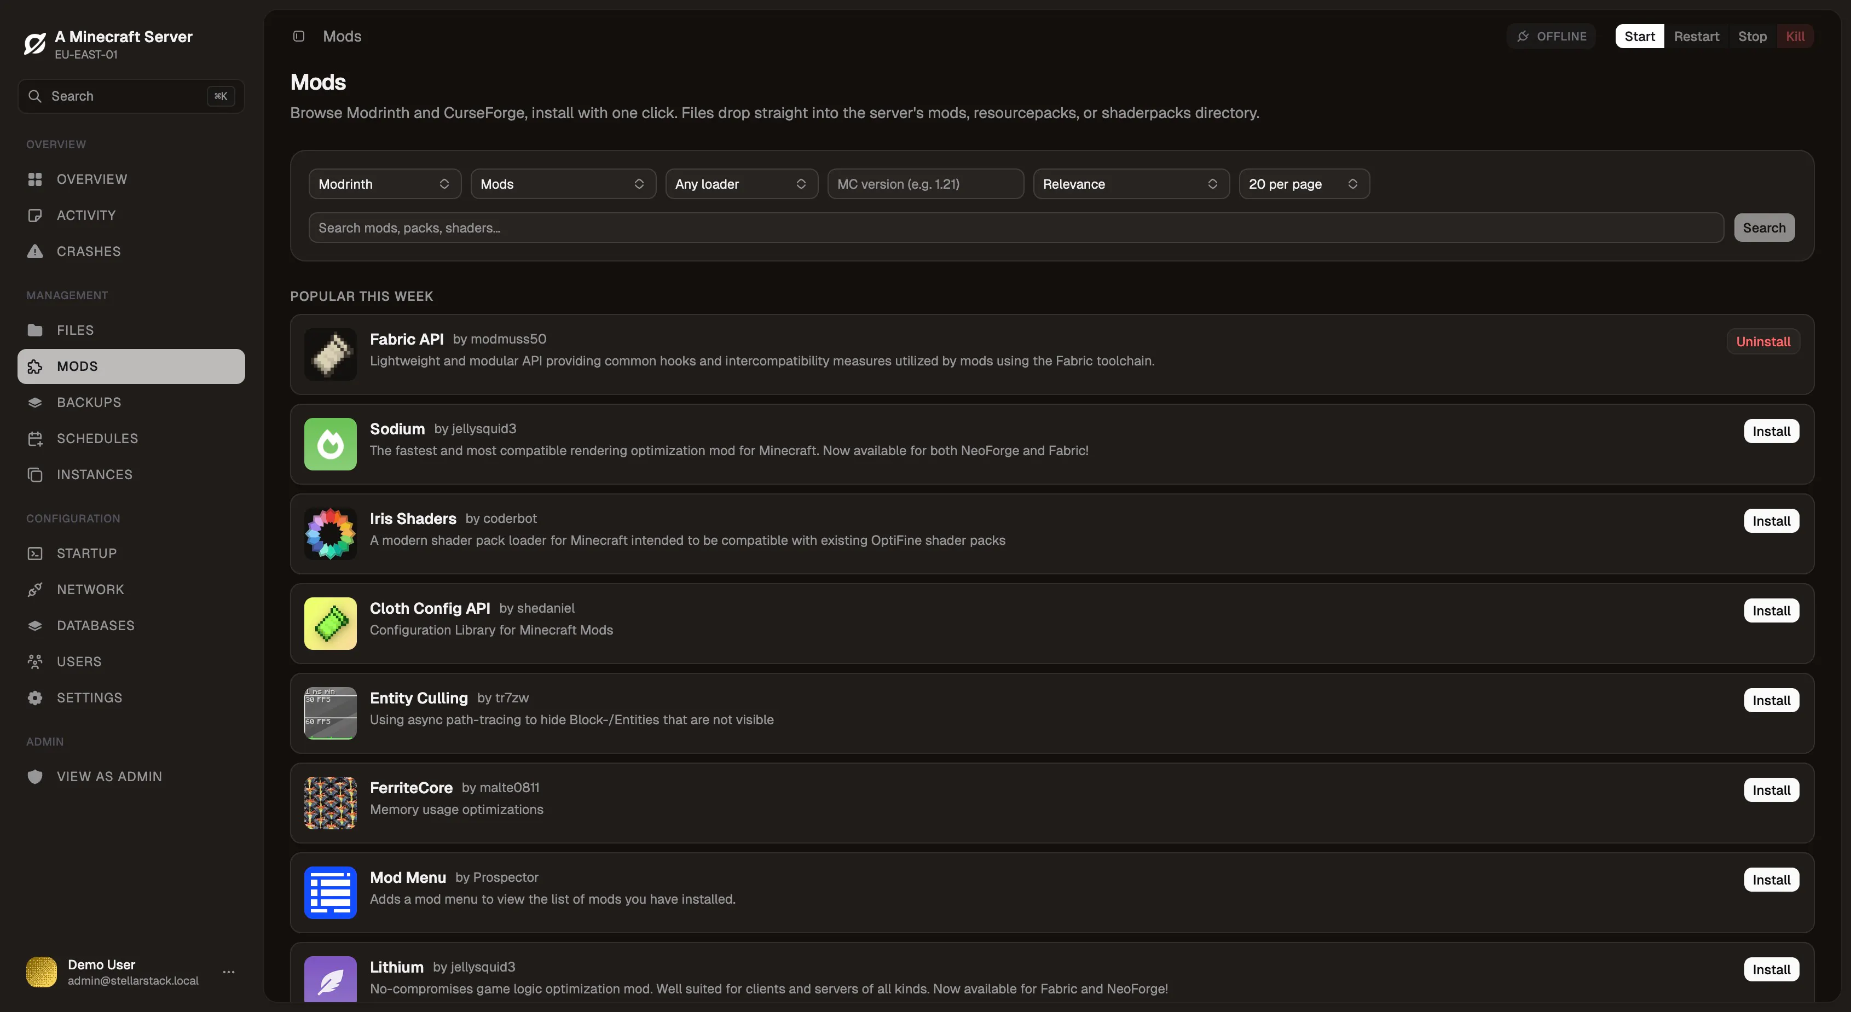The width and height of the screenshot is (1851, 1012).
Task: Install FerriteCore
Action: pyautogui.click(x=1771, y=790)
